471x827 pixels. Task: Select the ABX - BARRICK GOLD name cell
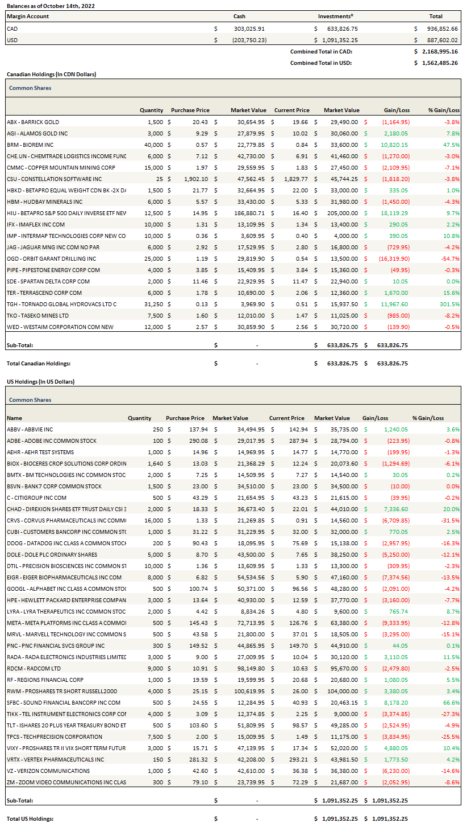click(33, 122)
